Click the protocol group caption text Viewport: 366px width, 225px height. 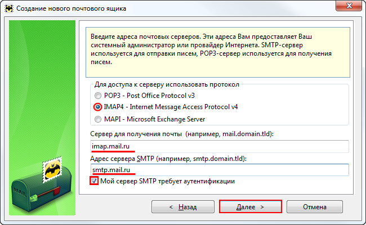tap(167, 84)
